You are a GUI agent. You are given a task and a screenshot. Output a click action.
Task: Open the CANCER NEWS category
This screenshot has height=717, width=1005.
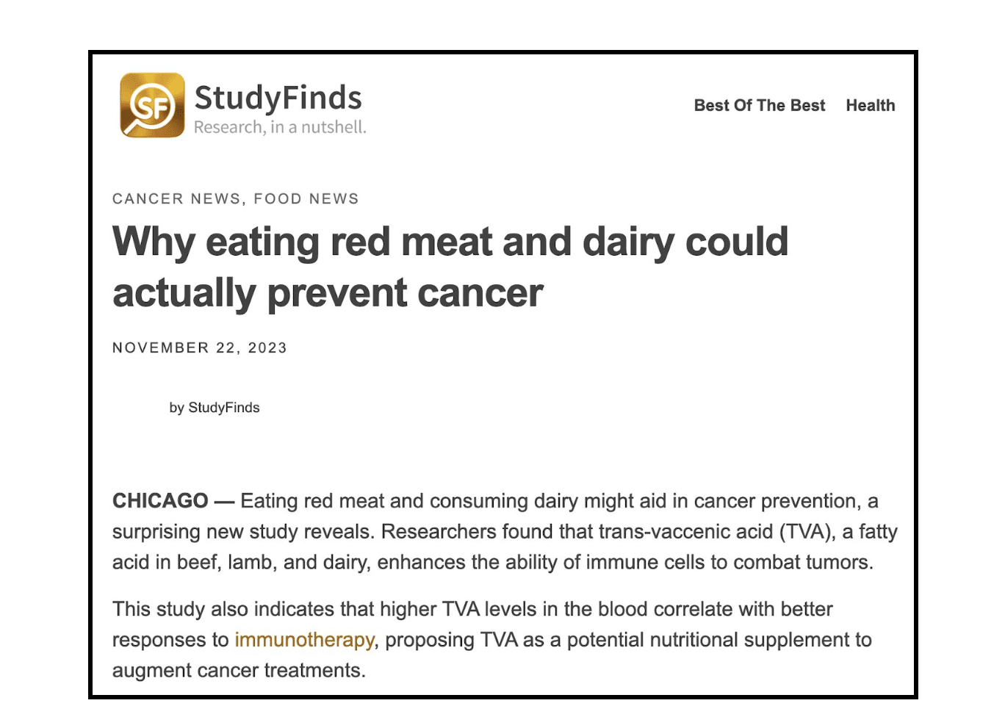(176, 198)
